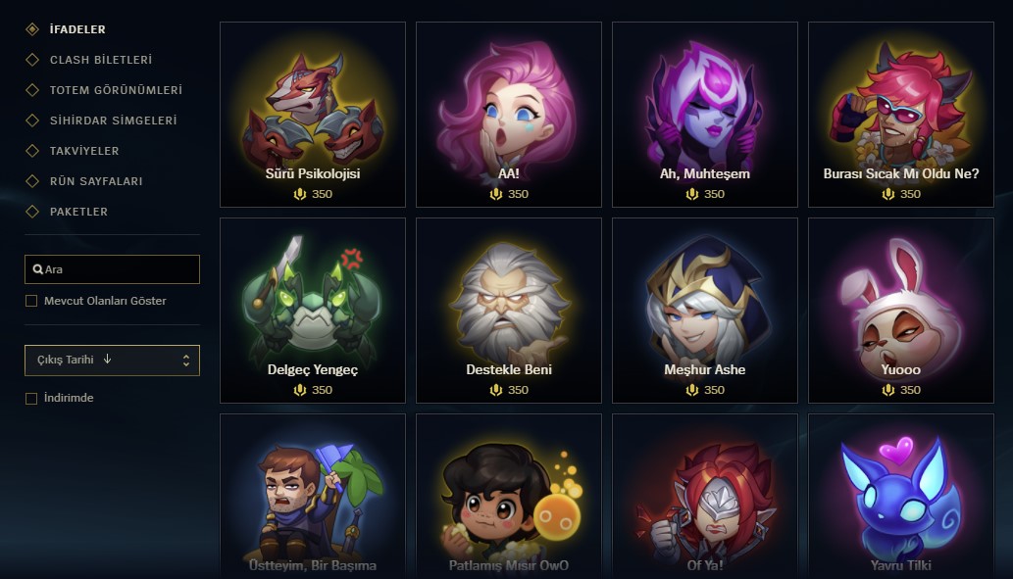Toggle the sort direction arrow
This screenshot has width=1013, height=579.
coord(107,359)
